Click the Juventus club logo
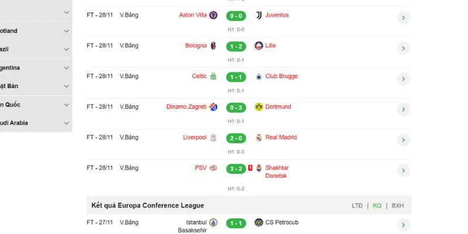 click(259, 15)
